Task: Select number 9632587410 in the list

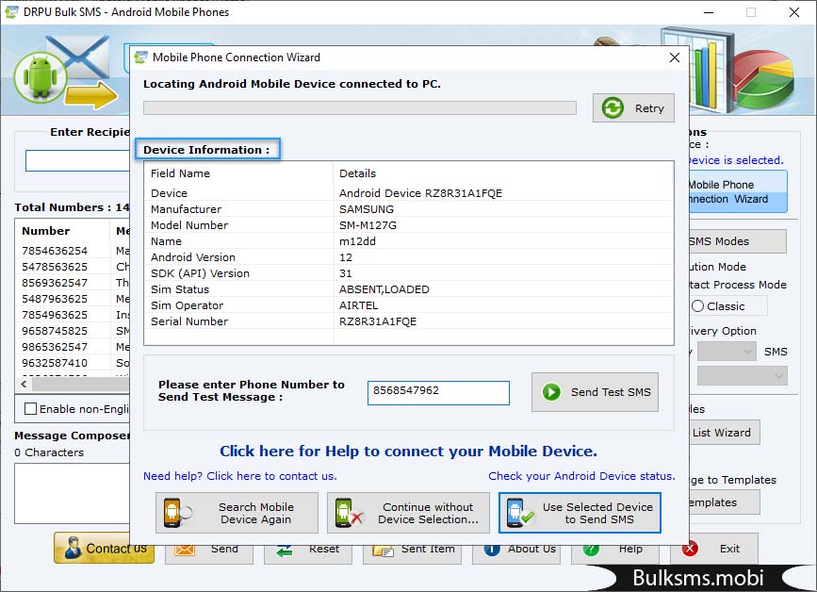Action: coord(55,363)
